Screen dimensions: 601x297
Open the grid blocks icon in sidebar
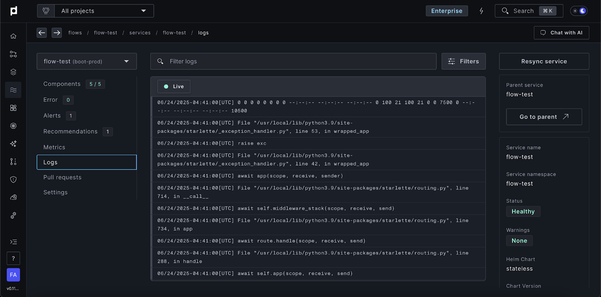coord(13,108)
